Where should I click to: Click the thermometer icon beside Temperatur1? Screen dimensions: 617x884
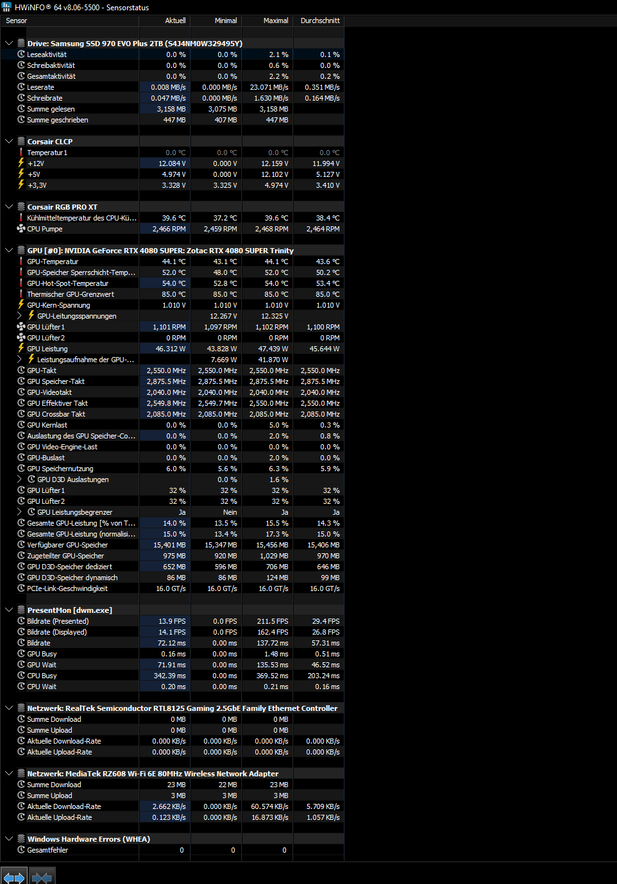tap(21, 153)
